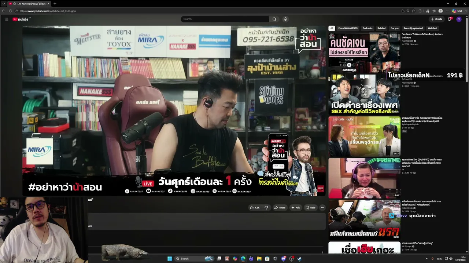This screenshot has width=469, height=263.
Task: Open the tab search dropdown arrow
Action: 3,4
